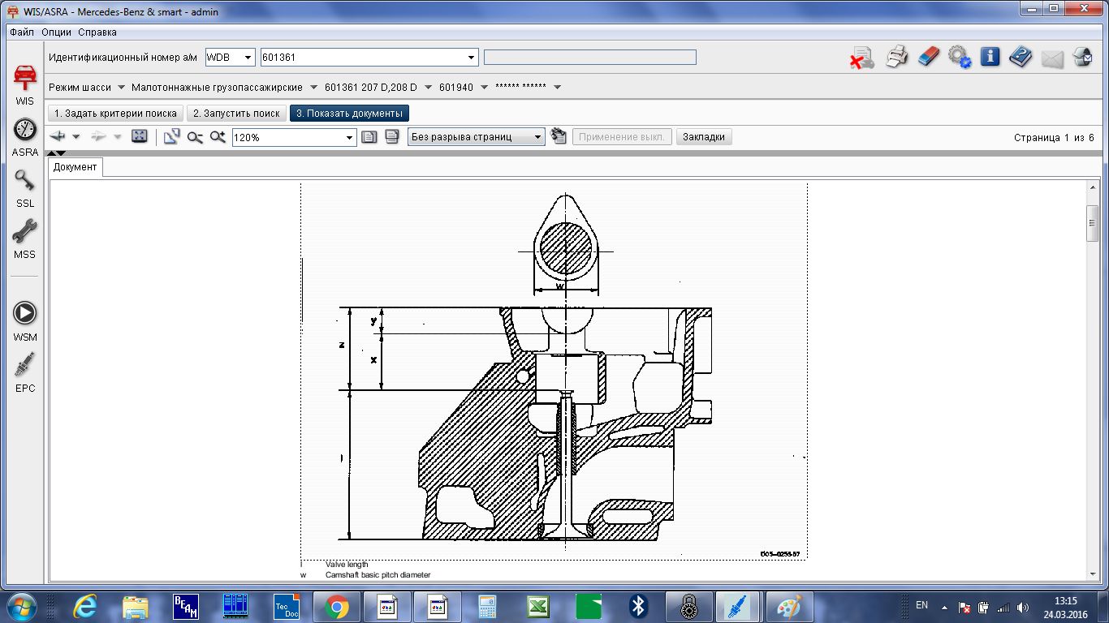Open the SSL module in sidebar
This screenshot has width=1109, height=623.
click(x=25, y=188)
